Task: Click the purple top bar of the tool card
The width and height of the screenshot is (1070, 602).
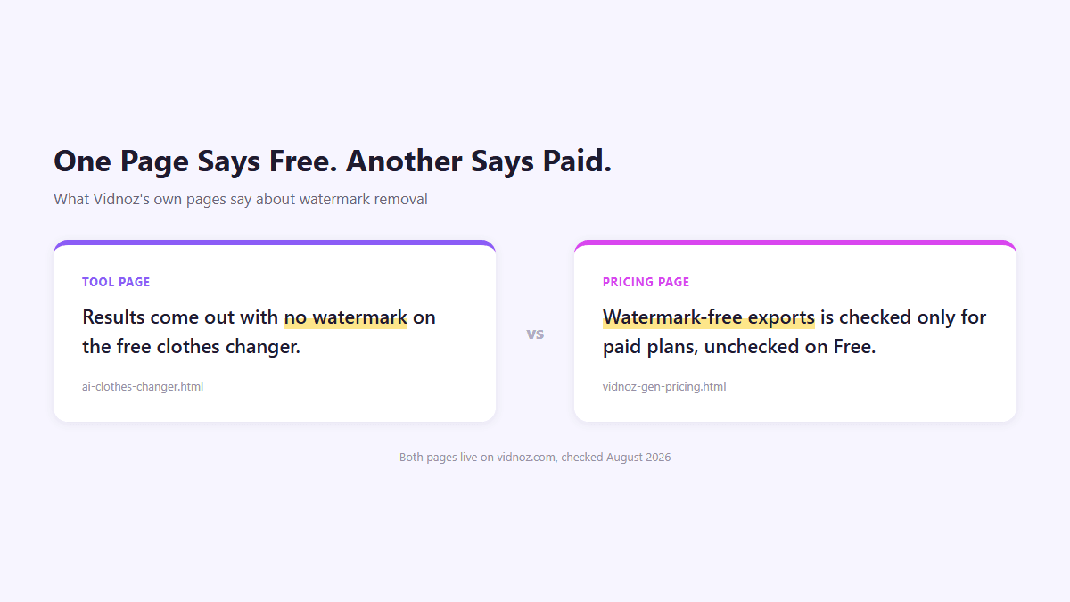Action: (275, 243)
